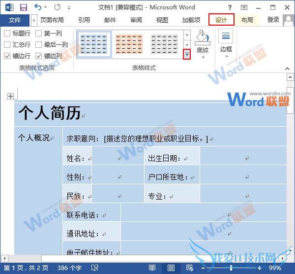Click 登录 to sign in
Image resolution: width=295 pixels, height=274 pixels.
coord(273,20)
